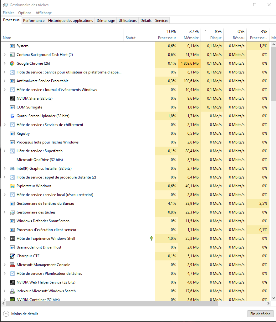
Task: Expand Hôte de service : Services de chiffrement
Action: tap(4, 125)
